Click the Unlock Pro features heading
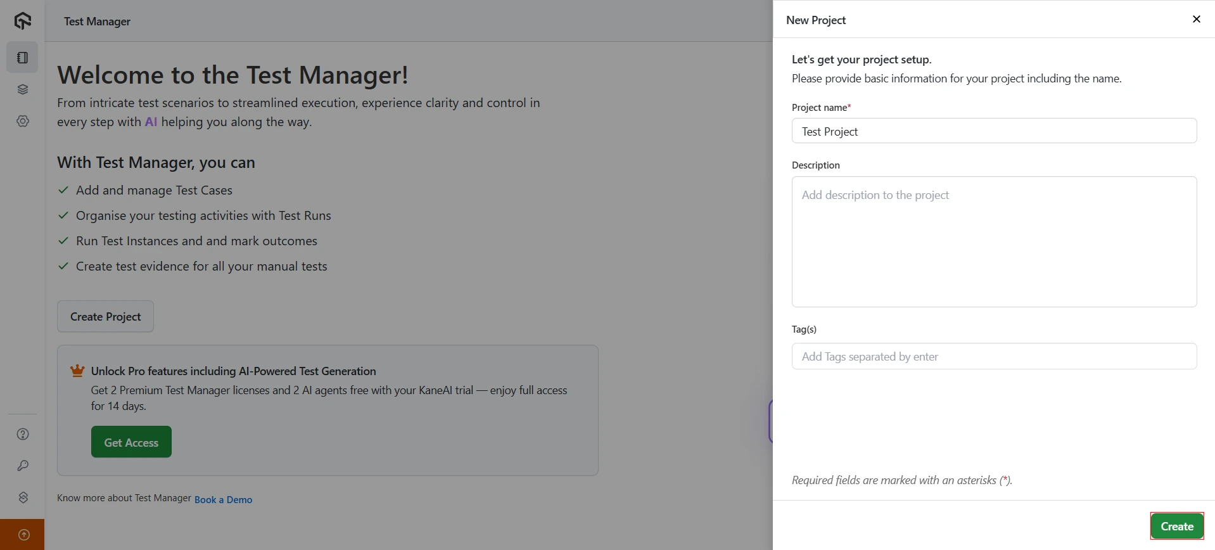Image resolution: width=1215 pixels, height=550 pixels. tap(233, 371)
